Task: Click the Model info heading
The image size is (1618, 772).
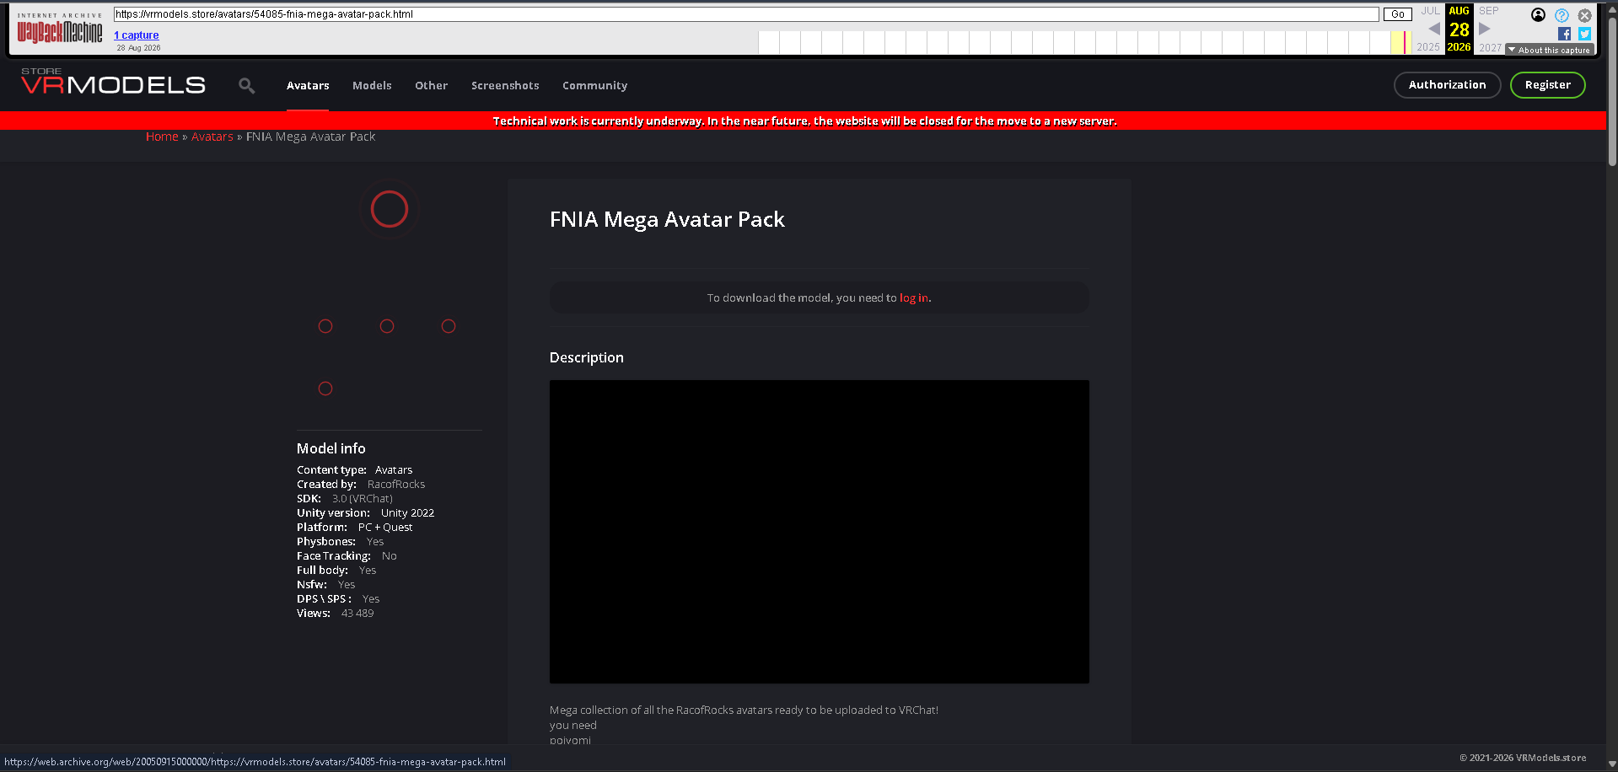Action: (331, 448)
